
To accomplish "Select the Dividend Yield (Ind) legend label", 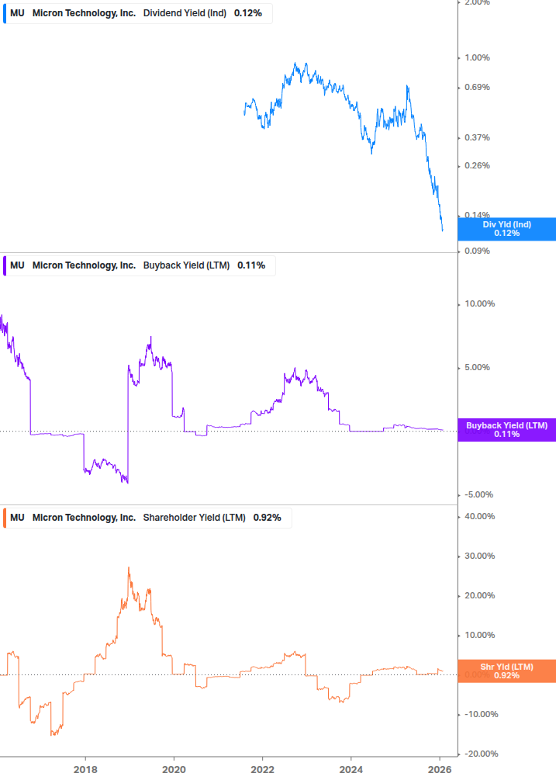I will click(185, 12).
